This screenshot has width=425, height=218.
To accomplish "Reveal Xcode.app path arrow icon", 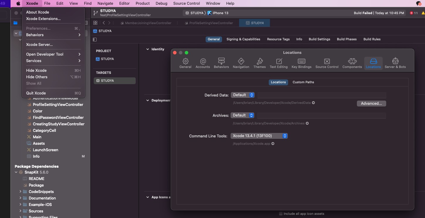I will click(x=273, y=144).
